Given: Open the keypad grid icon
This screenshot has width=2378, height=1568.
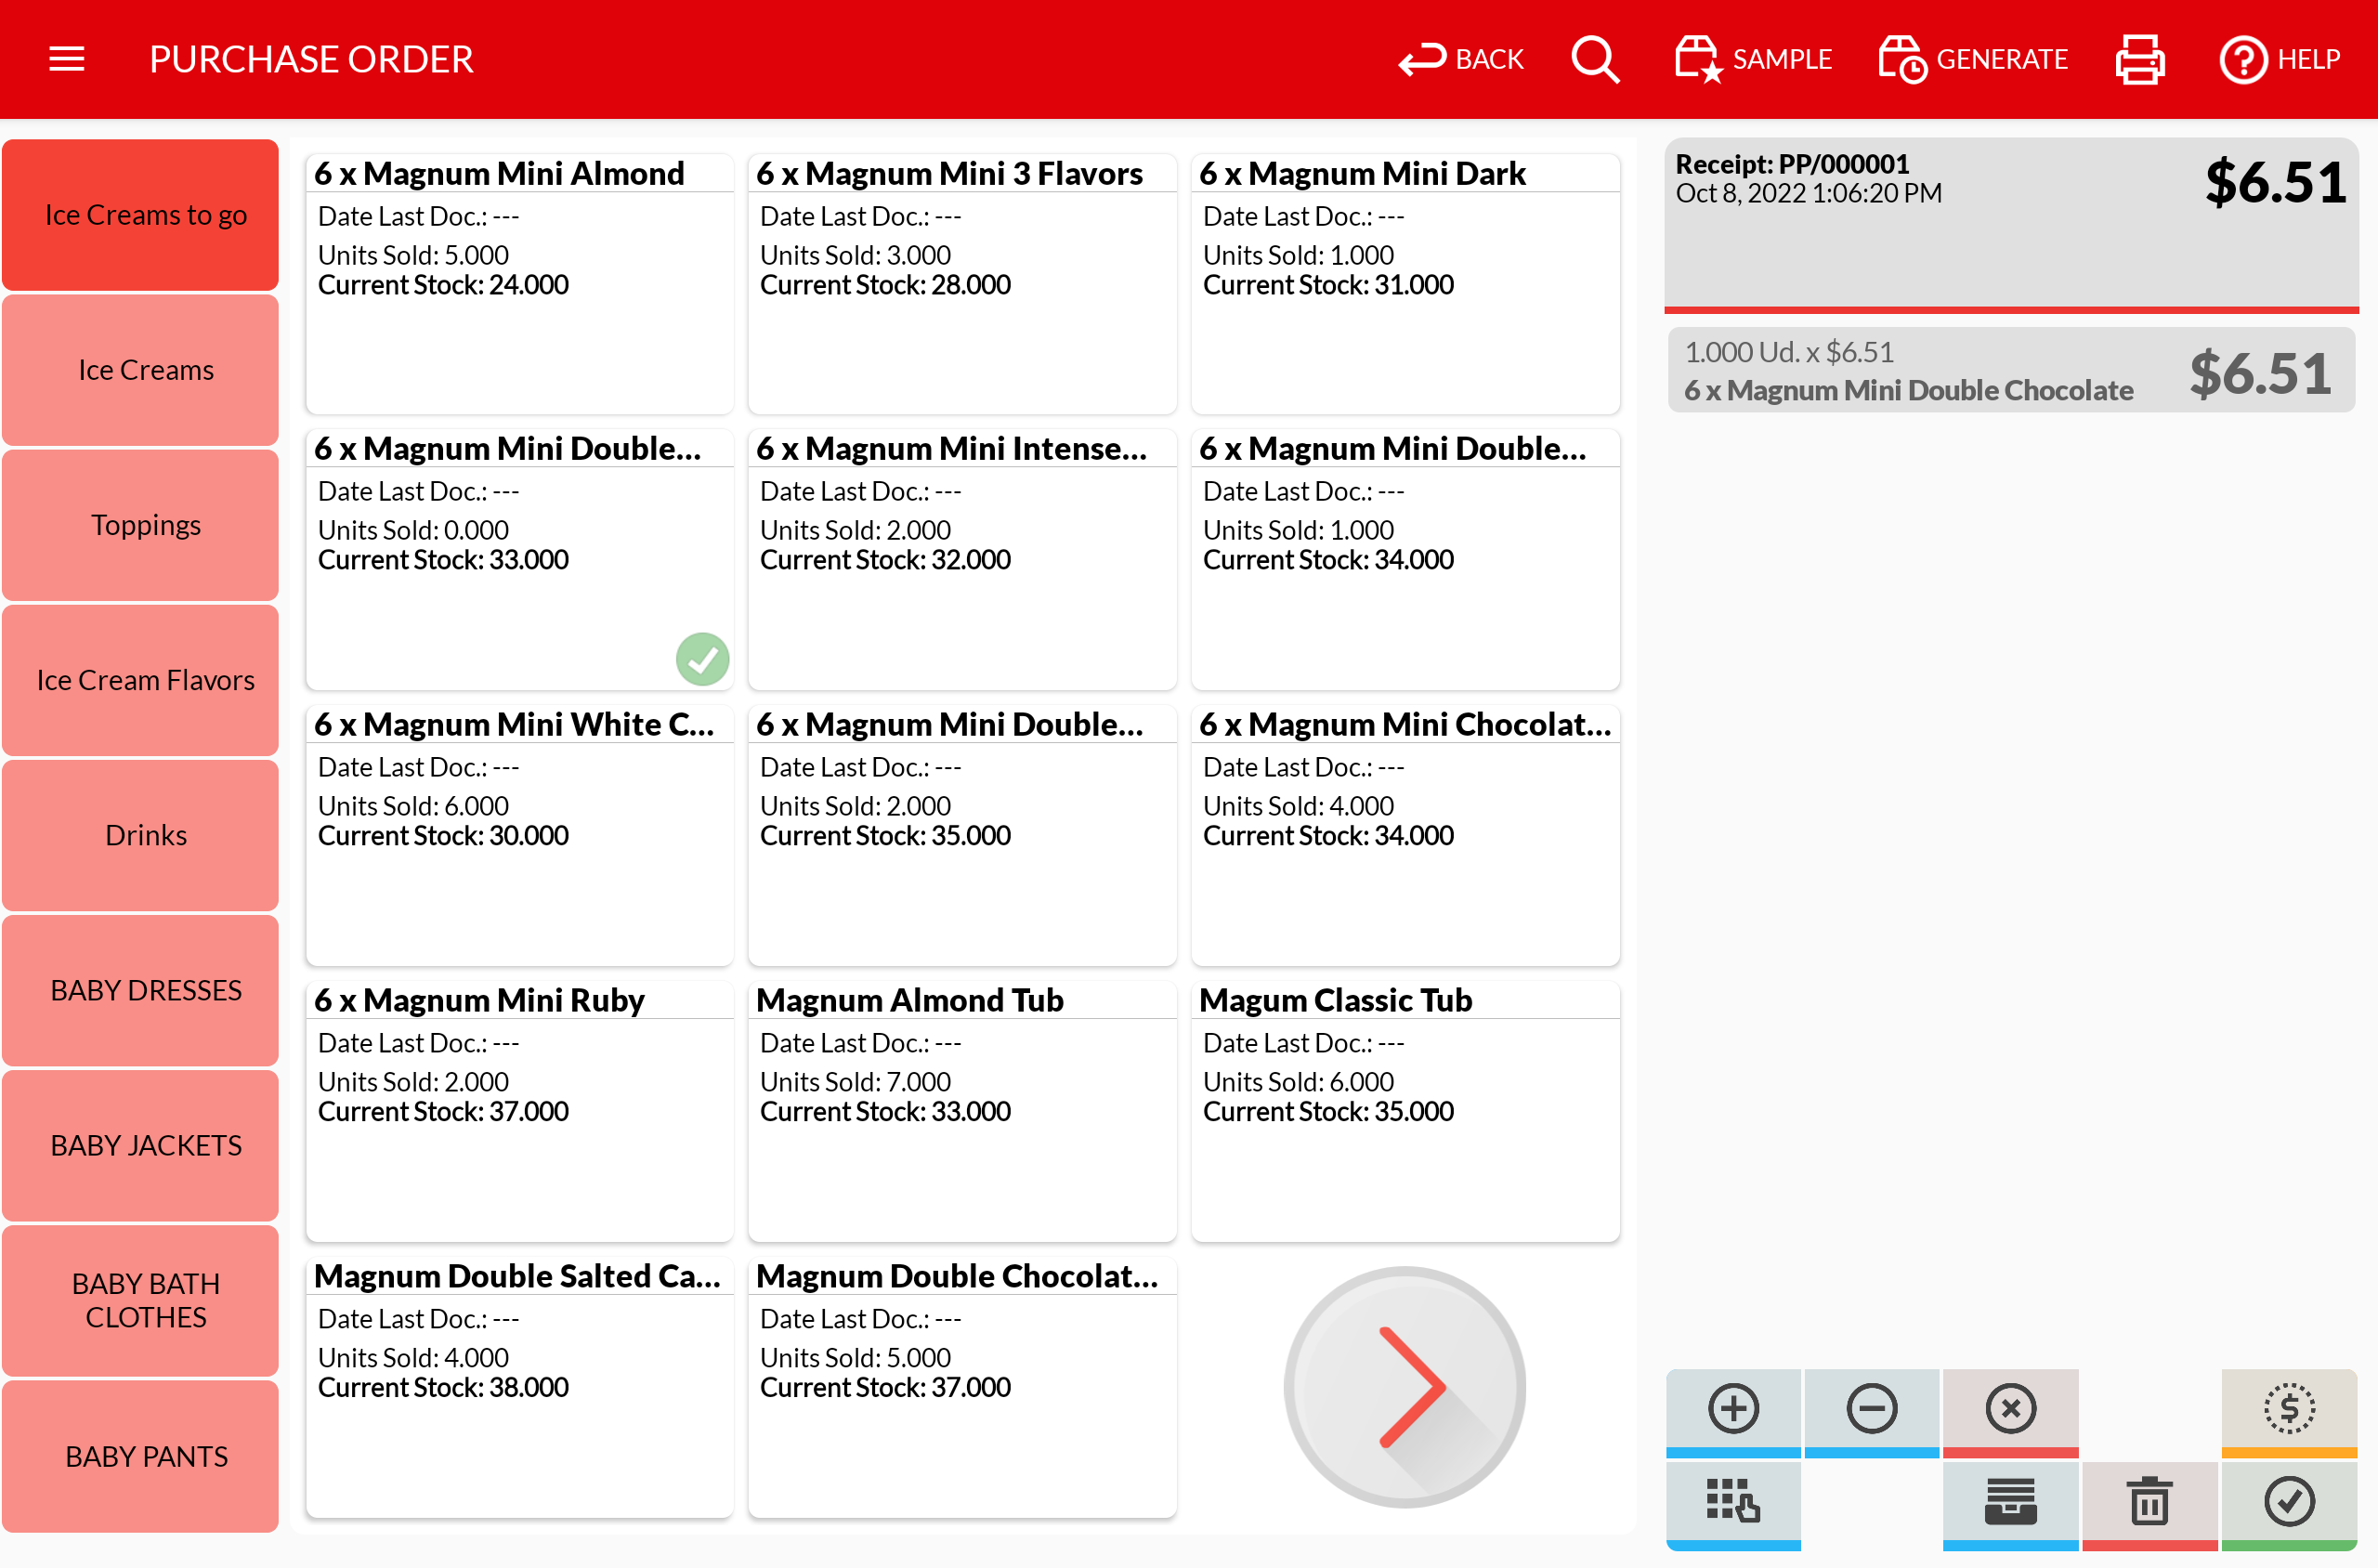Looking at the screenshot, I should click(1732, 1502).
